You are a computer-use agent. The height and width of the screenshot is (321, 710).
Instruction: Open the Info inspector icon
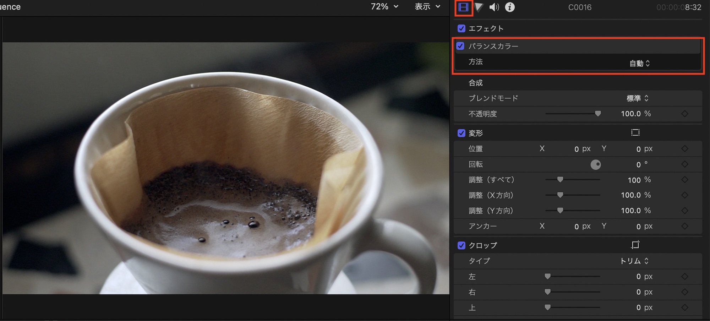(510, 7)
